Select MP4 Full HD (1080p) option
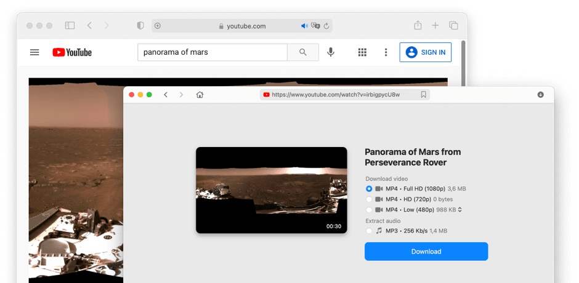 coord(369,188)
